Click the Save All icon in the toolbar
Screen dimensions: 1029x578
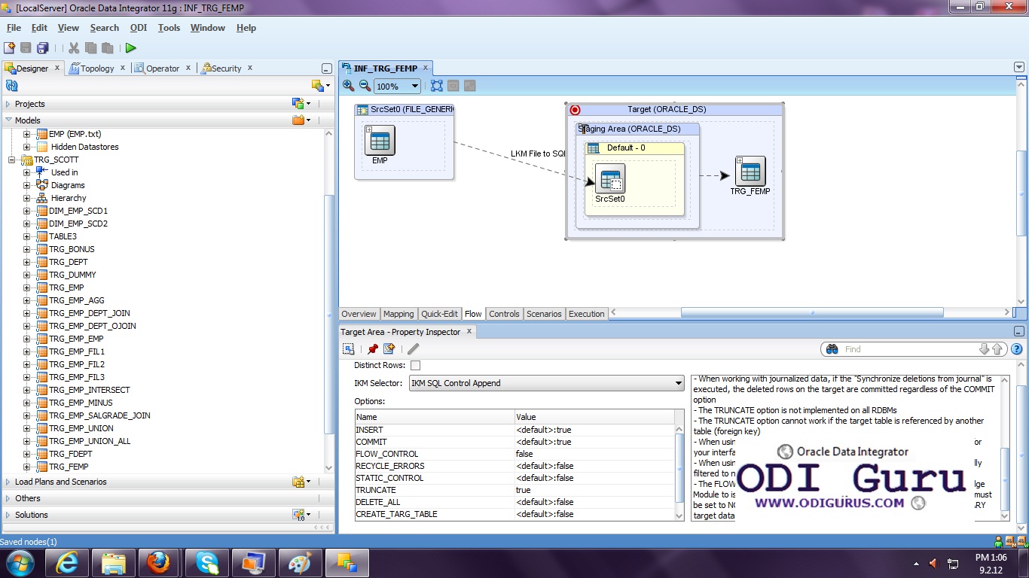pyautogui.click(x=43, y=47)
